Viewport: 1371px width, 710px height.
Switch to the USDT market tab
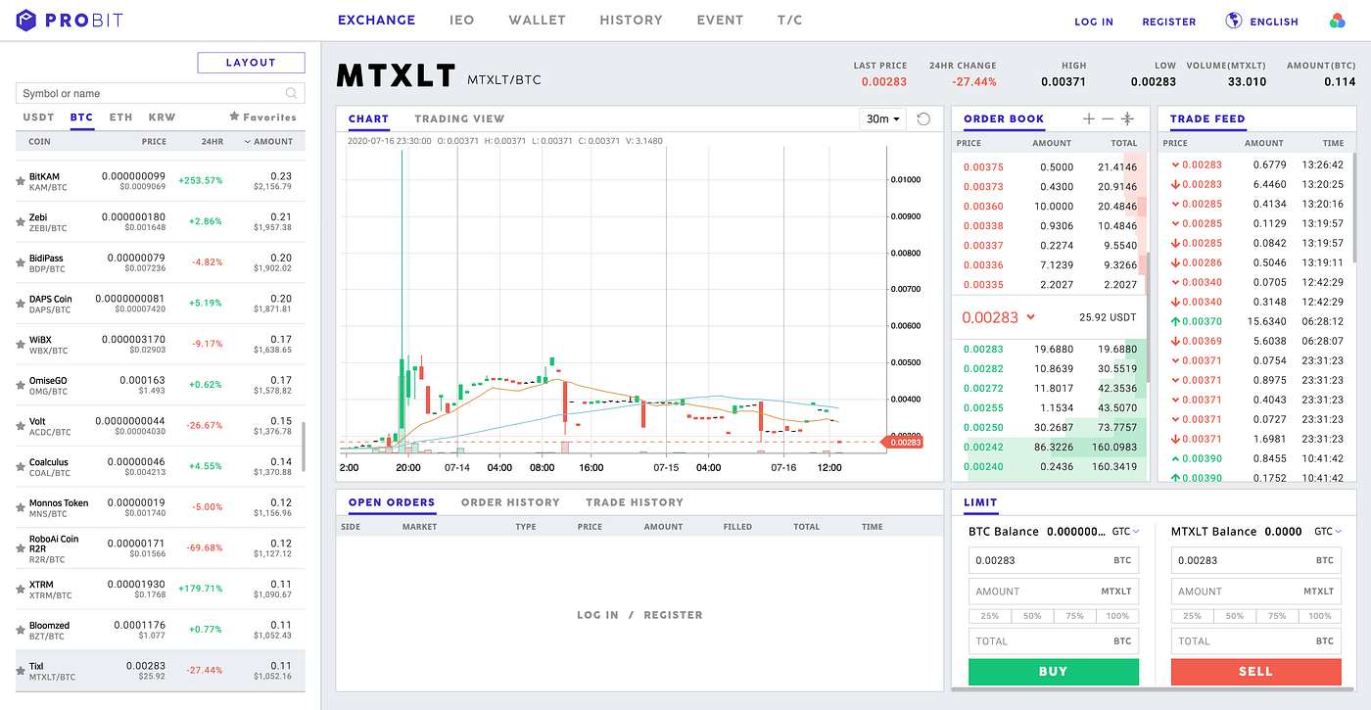(39, 118)
